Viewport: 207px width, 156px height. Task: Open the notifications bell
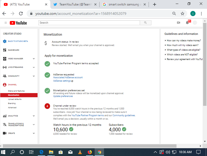coord(187,23)
